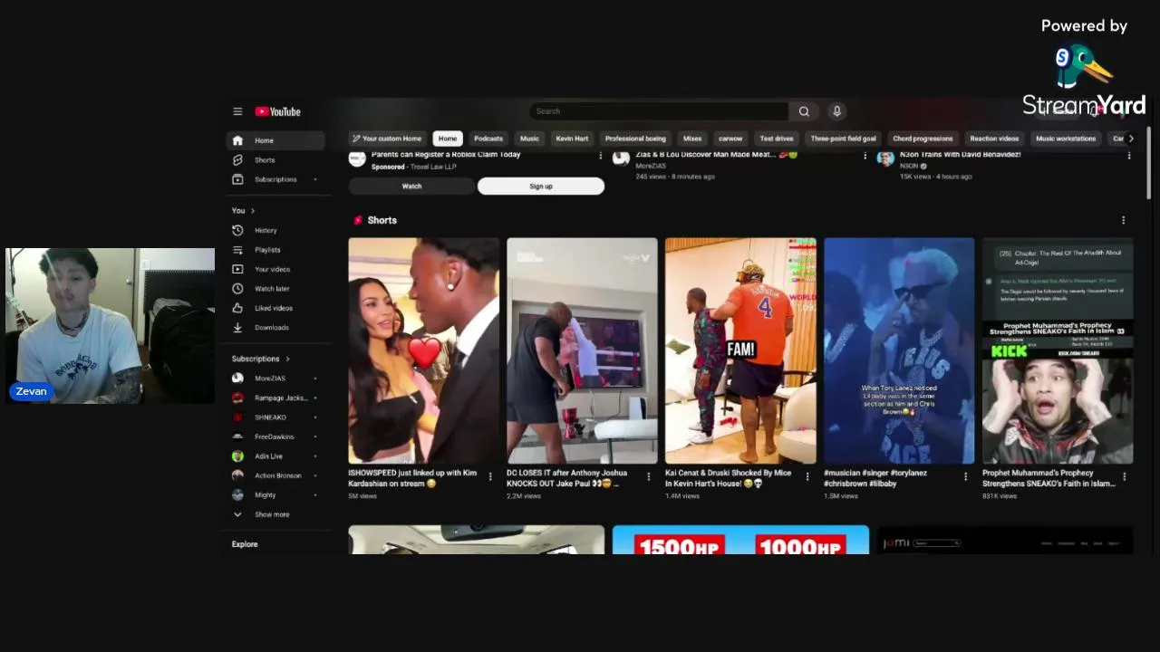
Task: Open DC LOSES IT short thumbnail
Action: pyautogui.click(x=582, y=350)
